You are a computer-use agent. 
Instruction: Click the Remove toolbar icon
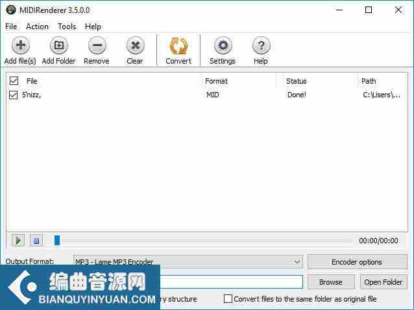point(97,45)
